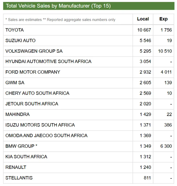Select the MAHINDRA row name
Image resolution: width=177 pixels, height=186 pixels.
point(17,114)
